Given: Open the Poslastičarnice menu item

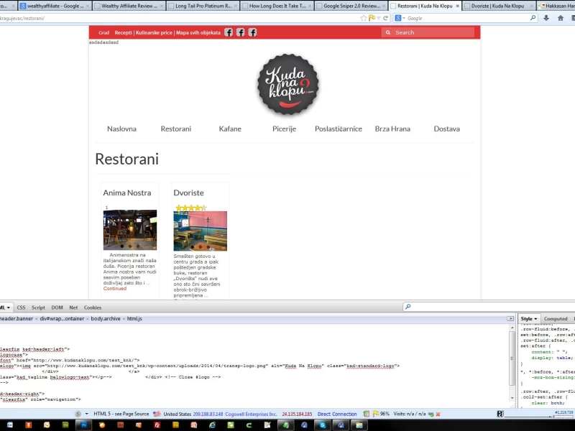Looking at the screenshot, I should [x=339, y=129].
